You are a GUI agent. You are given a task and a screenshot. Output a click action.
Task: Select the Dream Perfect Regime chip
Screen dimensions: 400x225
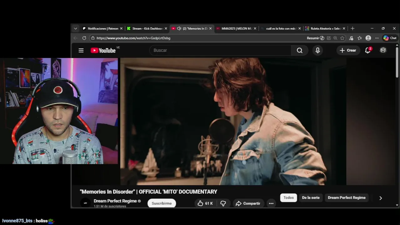point(346,197)
